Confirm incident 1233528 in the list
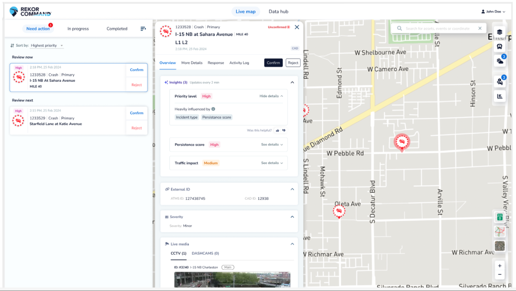 137,70
